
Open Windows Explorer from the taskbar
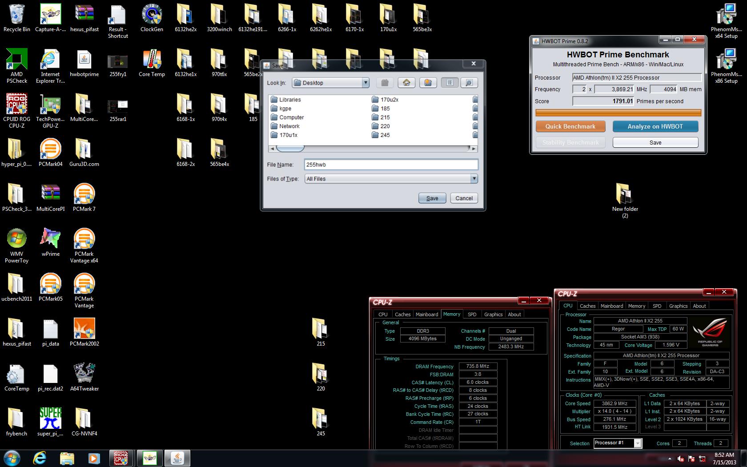[67, 458]
